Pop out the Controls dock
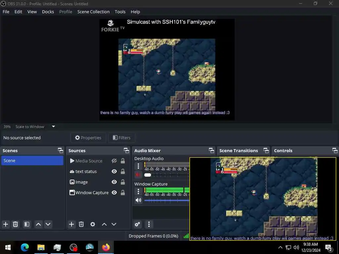Viewport: 339px width, 254px height. [x=335, y=150]
